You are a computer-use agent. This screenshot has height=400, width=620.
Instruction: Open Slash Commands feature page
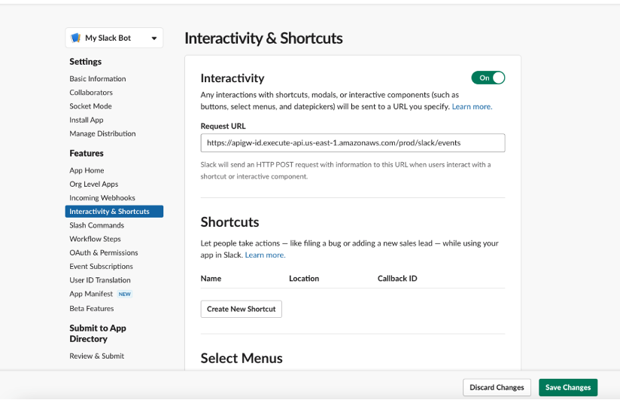96,225
